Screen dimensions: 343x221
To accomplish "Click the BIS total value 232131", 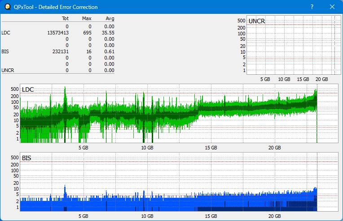I will tap(60, 51).
